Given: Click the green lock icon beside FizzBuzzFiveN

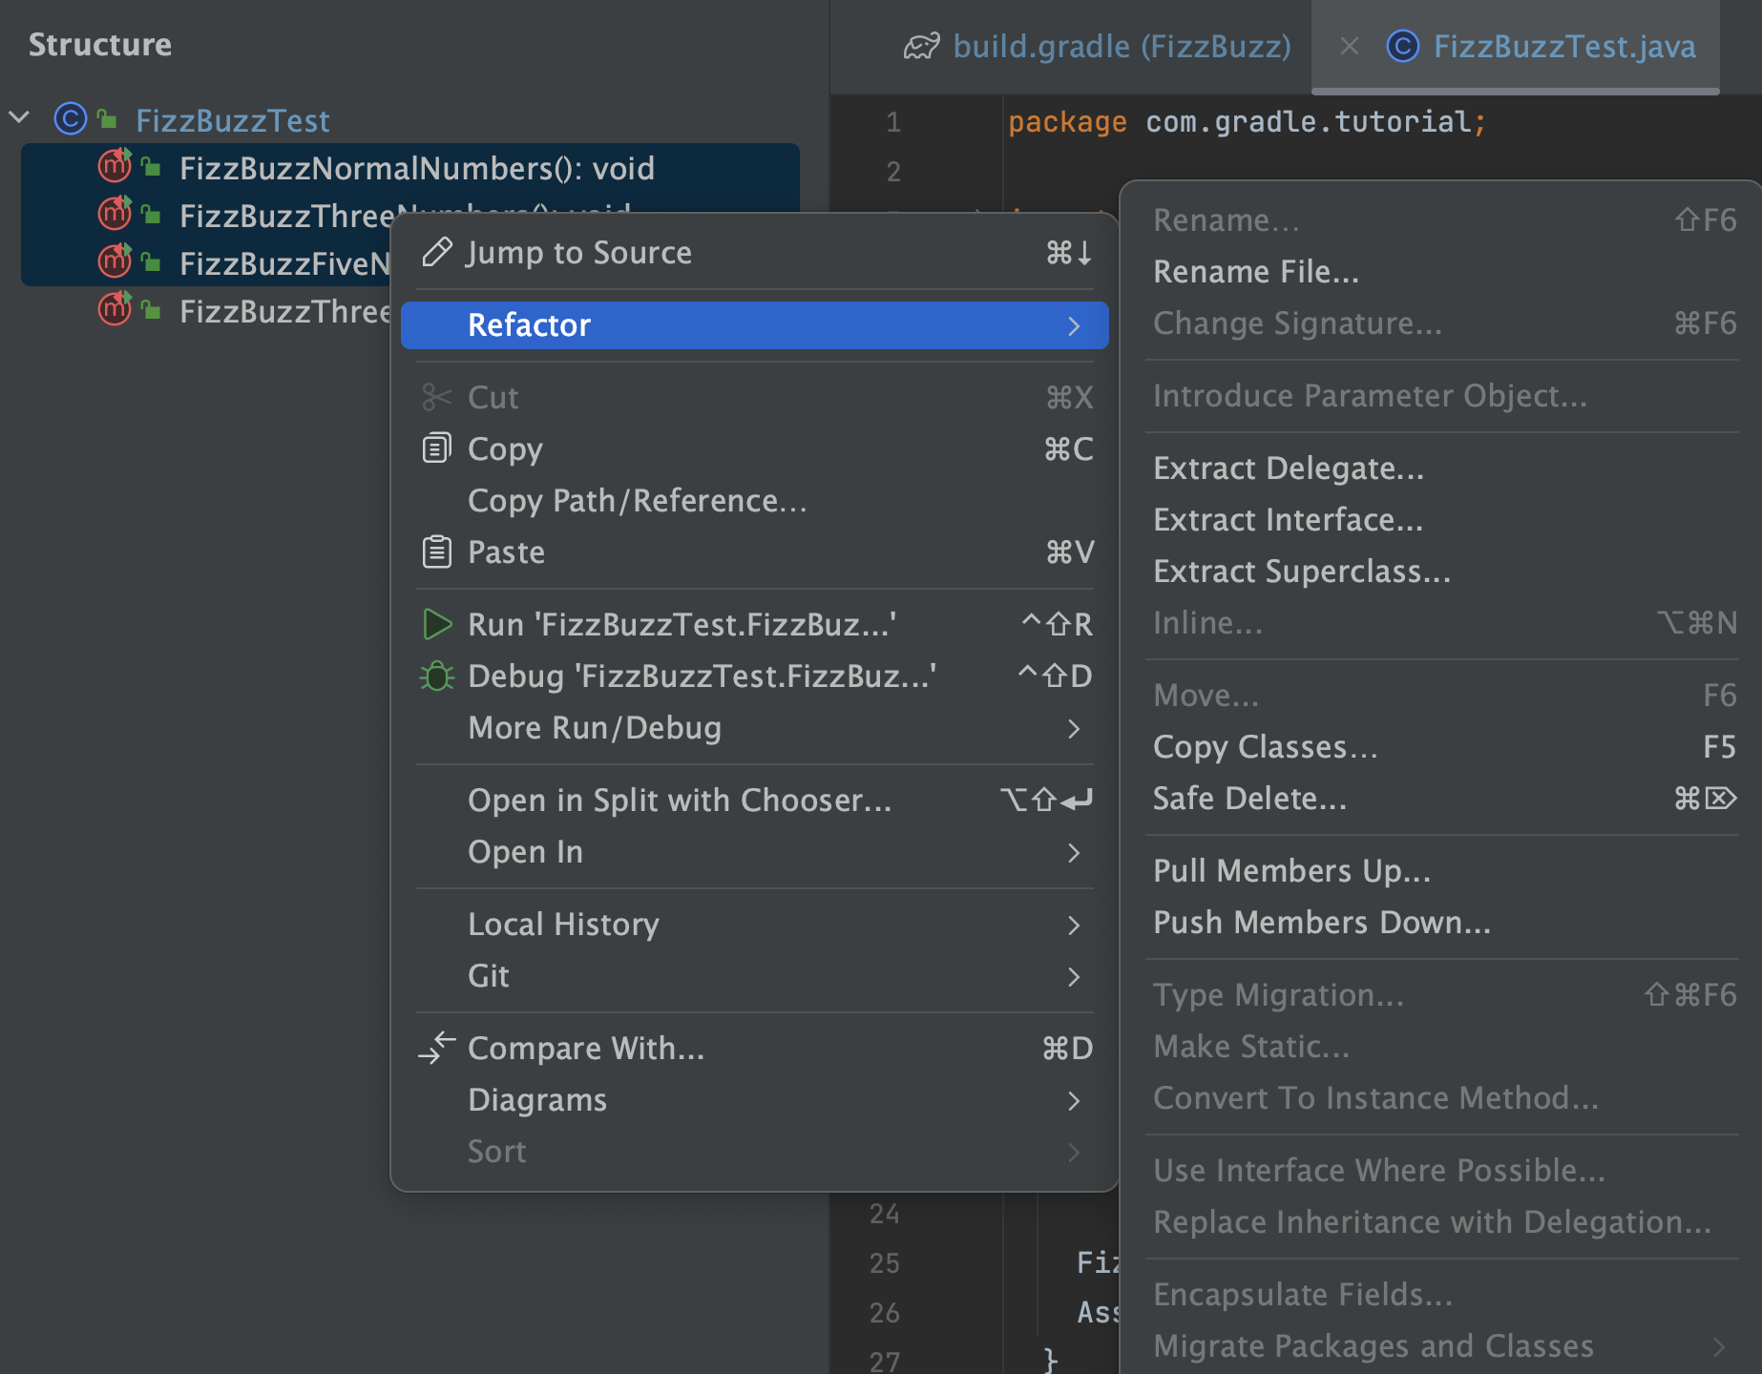Looking at the screenshot, I should tap(150, 261).
